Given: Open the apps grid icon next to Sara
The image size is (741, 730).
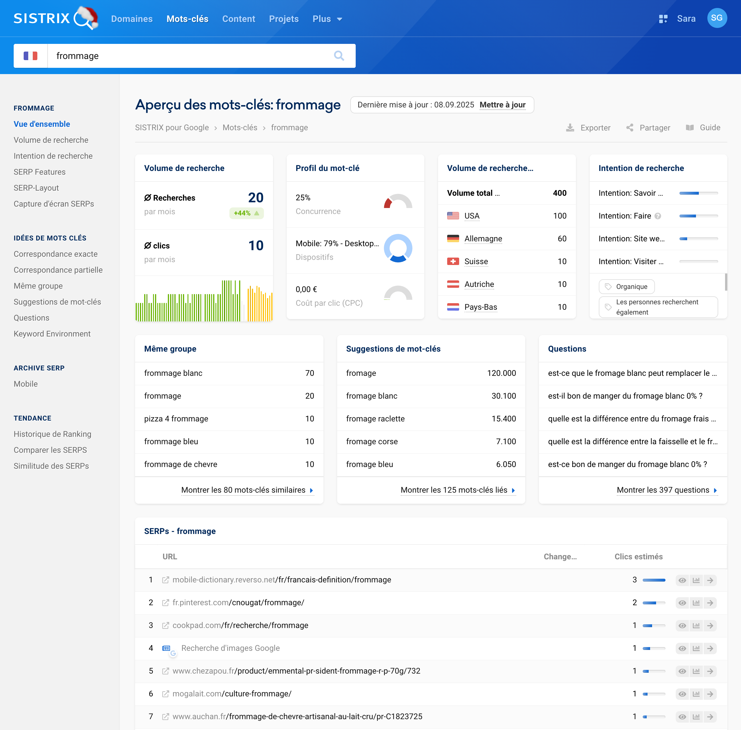Looking at the screenshot, I should 663,19.
